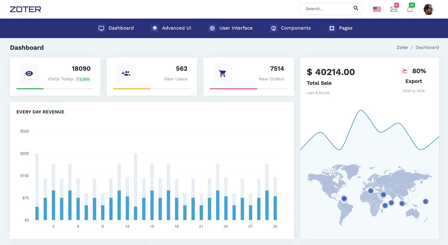Click the export arrow icon near 80%
The height and width of the screenshot is (245, 448).
404,71
